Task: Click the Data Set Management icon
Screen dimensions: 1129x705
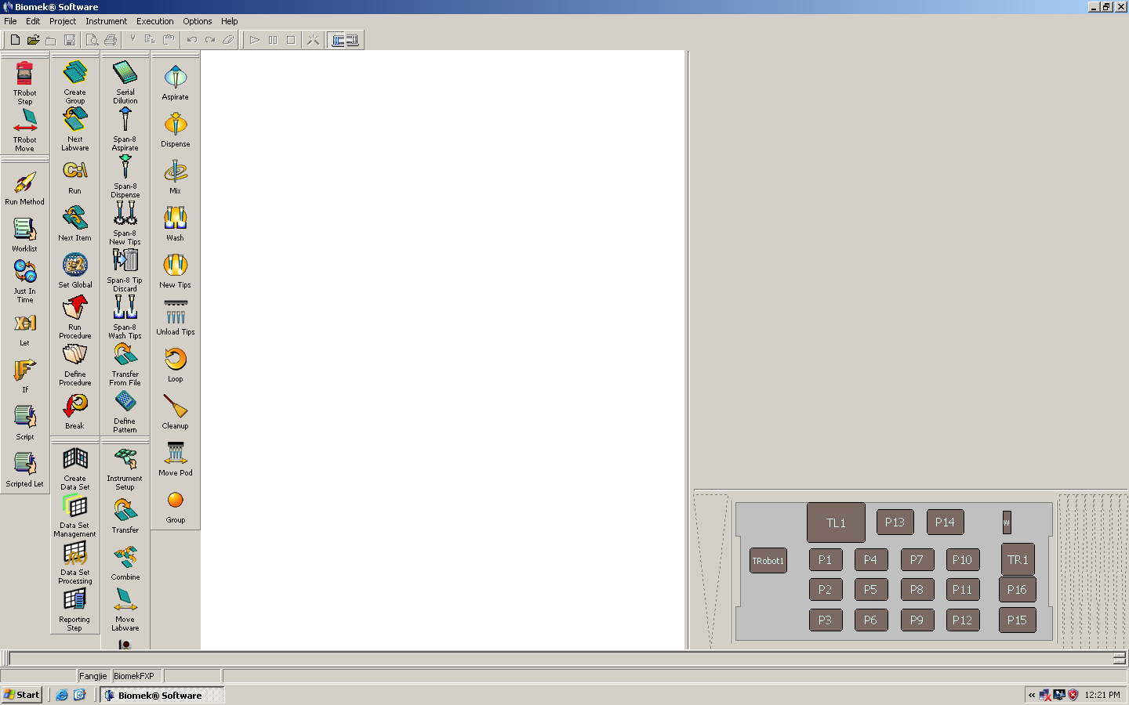Action: [x=74, y=515]
